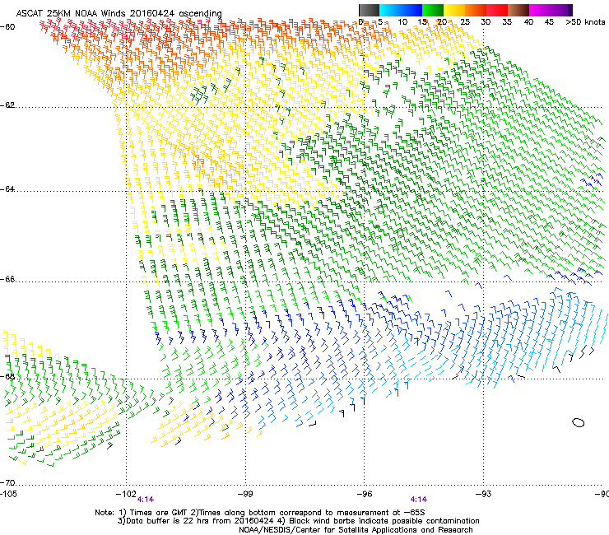The width and height of the screenshot is (609, 535).
Task: Click the '25' value under the color bar
Action: (x=465, y=21)
